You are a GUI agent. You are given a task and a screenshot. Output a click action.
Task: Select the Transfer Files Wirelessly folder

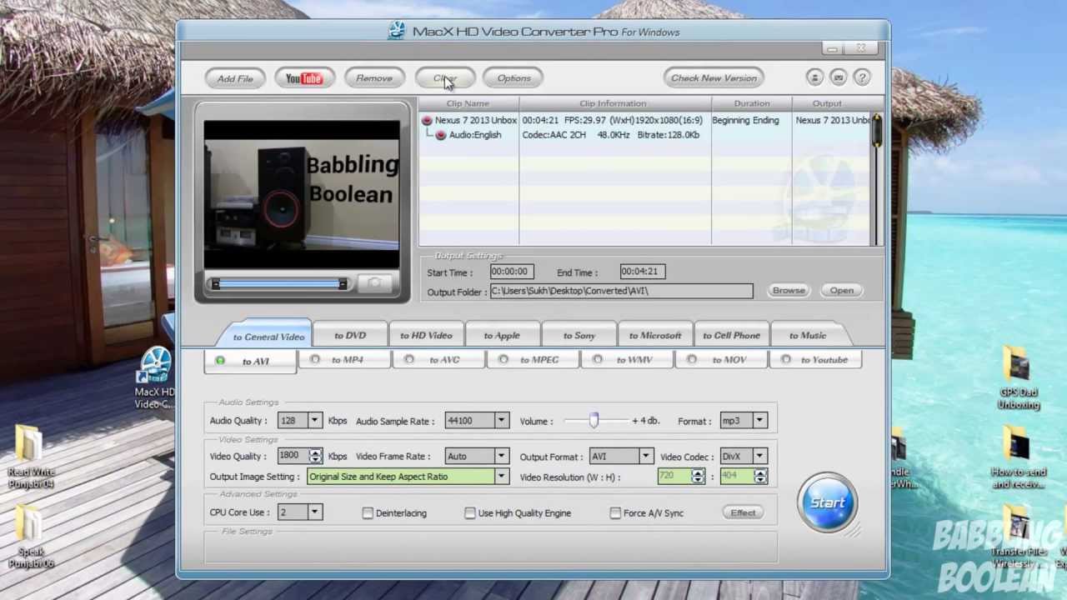pos(1018,536)
